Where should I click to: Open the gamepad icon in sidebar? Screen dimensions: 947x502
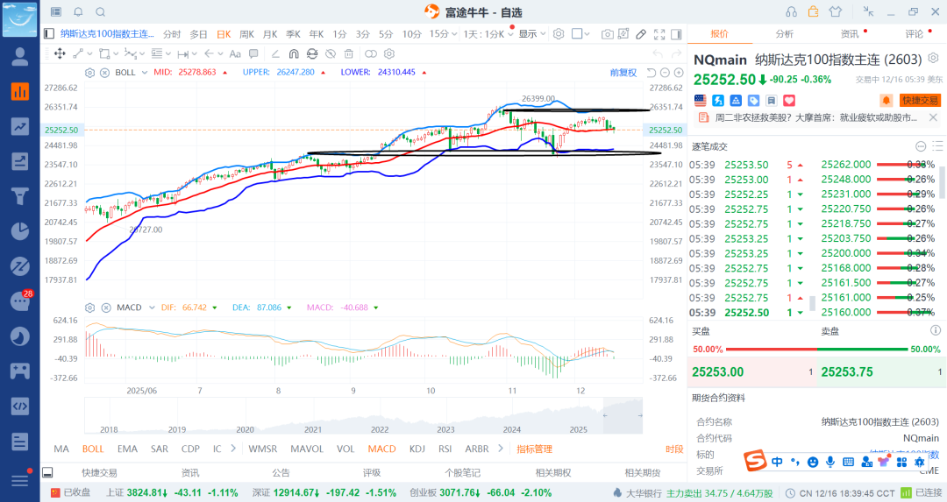20,371
